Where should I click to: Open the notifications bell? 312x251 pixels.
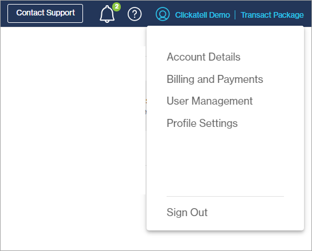(x=107, y=14)
